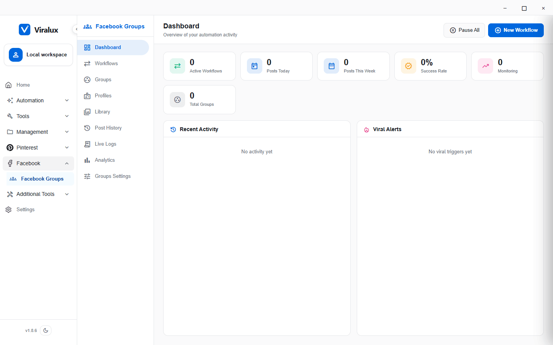Click the Facebook logo icon
The width and height of the screenshot is (553, 345).
coord(10,163)
